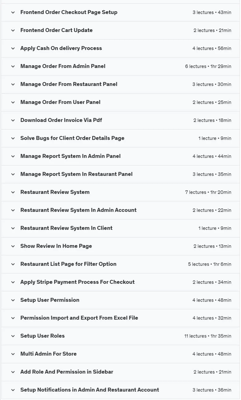The width and height of the screenshot is (241, 400).
Task: Open Manage Report System In Restaurant Panel title
Action: 76,174
